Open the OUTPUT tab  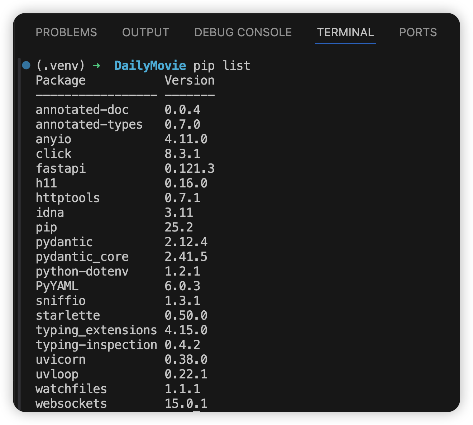pyautogui.click(x=145, y=32)
